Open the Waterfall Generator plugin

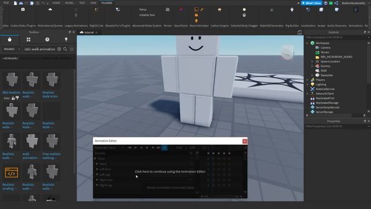[272, 9]
